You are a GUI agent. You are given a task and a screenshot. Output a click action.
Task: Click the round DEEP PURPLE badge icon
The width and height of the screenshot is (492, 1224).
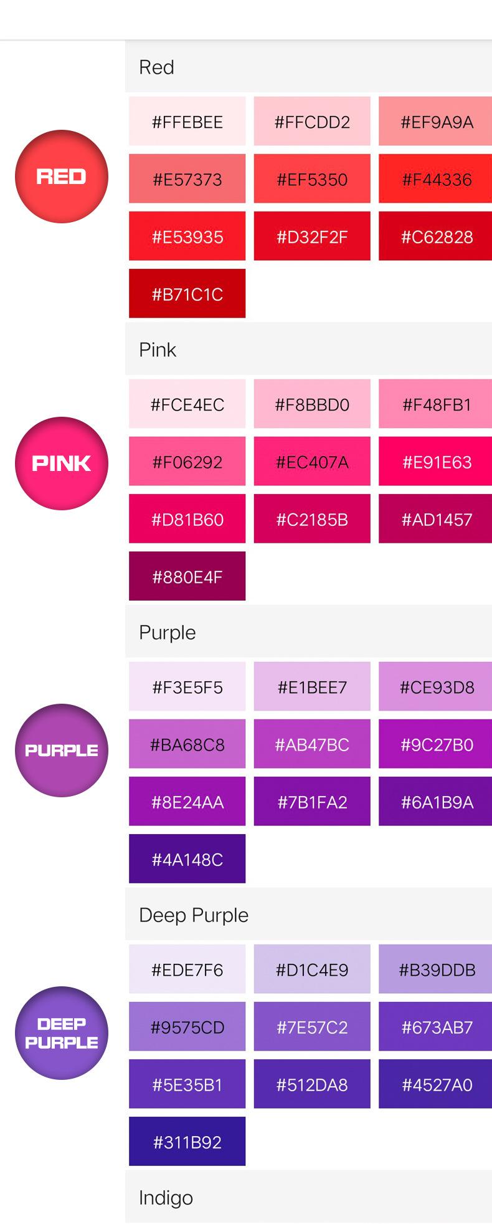(62, 1033)
